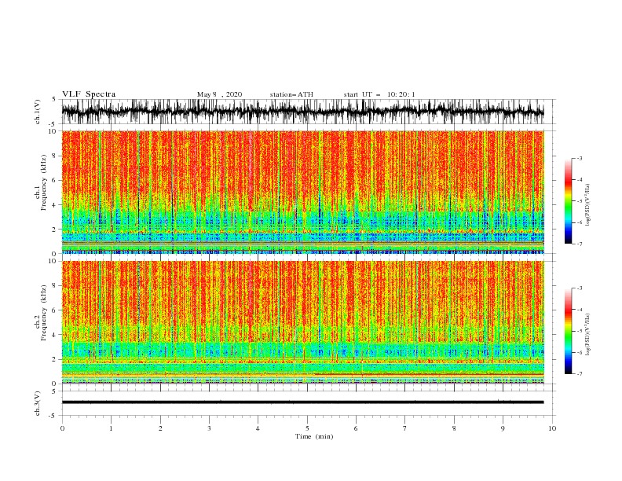Click the "-3" label on ch.2 colorbar
The width and height of the screenshot is (622, 481).
580,288
